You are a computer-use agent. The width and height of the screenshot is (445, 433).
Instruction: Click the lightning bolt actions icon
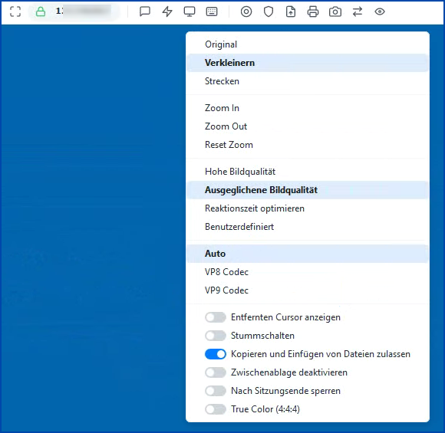click(x=167, y=11)
